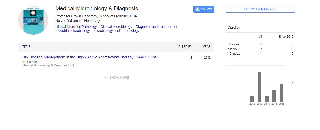Click the envelope icon on the Follow button
The height and width of the screenshot is (130, 320).
coord(197,9)
